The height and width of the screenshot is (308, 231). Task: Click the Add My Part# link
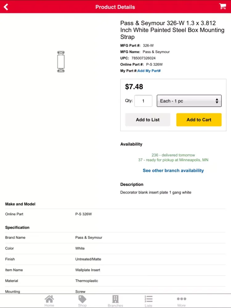click(x=149, y=71)
